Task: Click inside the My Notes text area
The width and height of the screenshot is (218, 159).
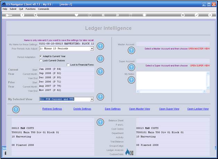Action: pos(171,81)
